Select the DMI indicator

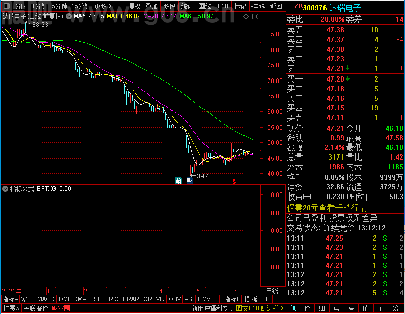[64, 299]
